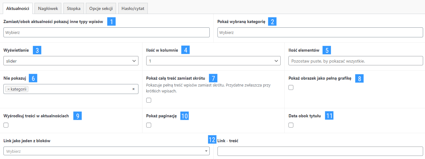The image size is (425, 159).
Task: Go to the Opcje sekcji tab
Action: (x=100, y=8)
